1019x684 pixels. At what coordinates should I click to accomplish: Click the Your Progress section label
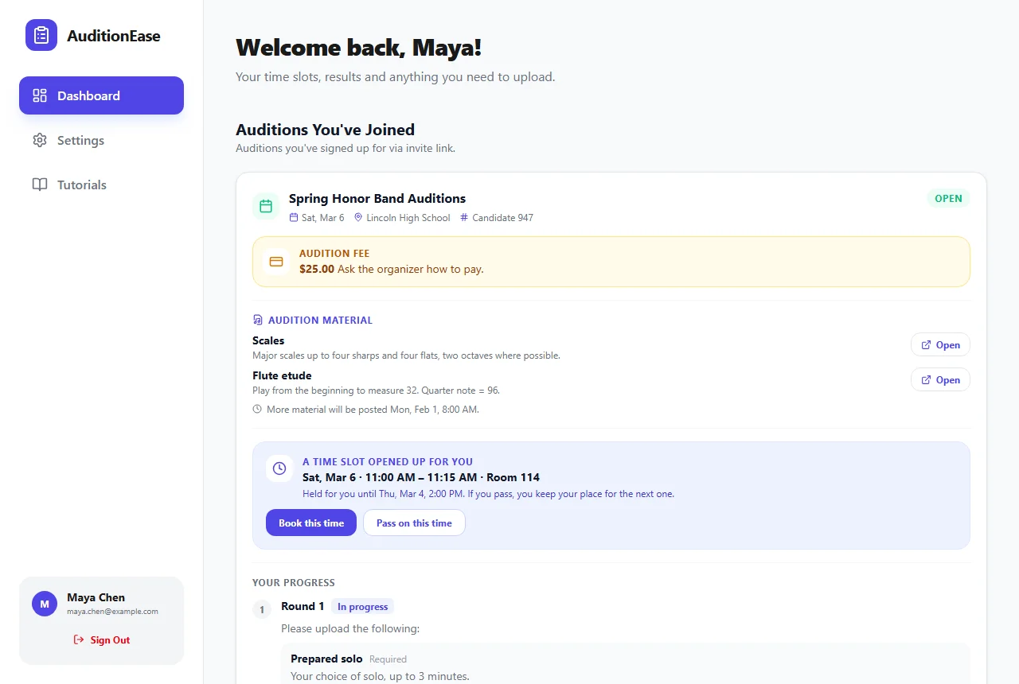coord(294,582)
